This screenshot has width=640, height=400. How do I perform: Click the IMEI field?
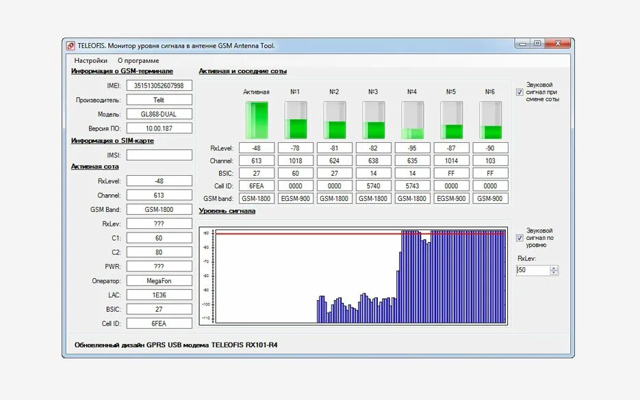coord(159,85)
